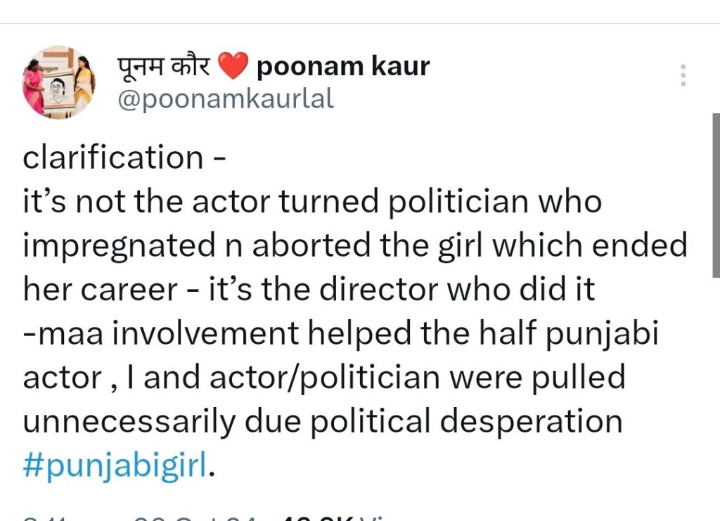Open the tweet's three-dot more options menu
This screenshot has height=521, width=720.
[683, 75]
